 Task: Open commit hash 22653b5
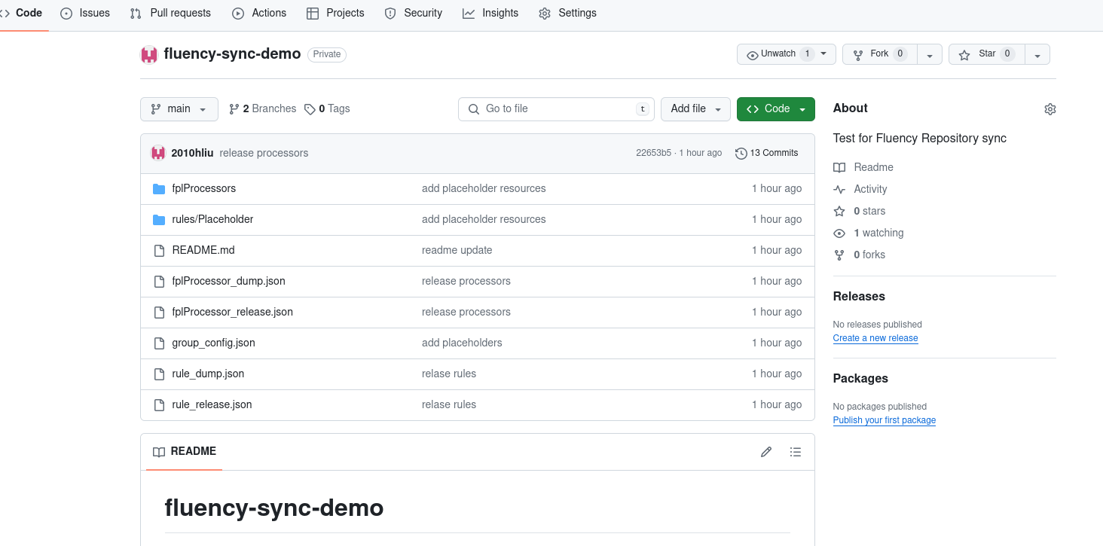(x=653, y=153)
